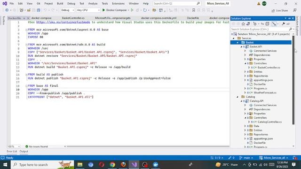Image resolution: width=301 pixels, height=169 pixels.
Task: Click the Solution Explorer search magnifier icon
Action: click(291, 29)
